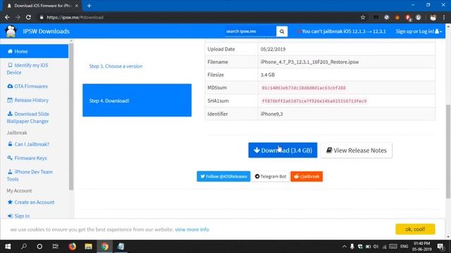Click MD5sum hash value
451x253 pixels.
[304, 88]
